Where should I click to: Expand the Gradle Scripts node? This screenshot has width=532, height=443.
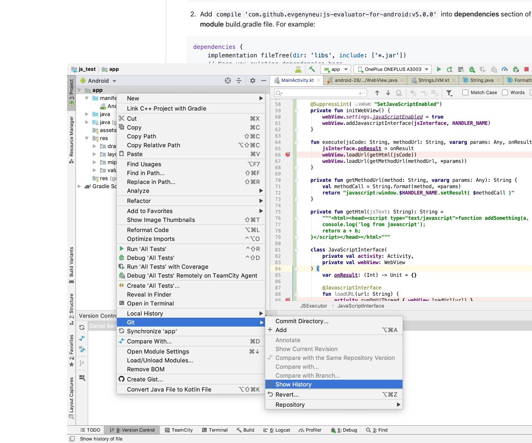tap(79, 186)
